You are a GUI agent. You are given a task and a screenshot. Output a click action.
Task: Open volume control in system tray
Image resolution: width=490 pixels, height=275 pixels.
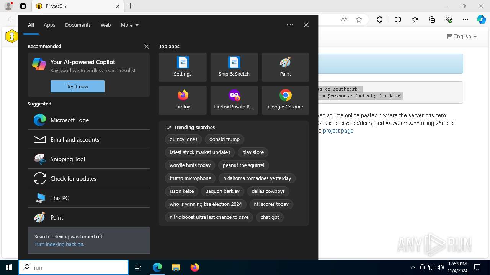[x=441, y=267]
